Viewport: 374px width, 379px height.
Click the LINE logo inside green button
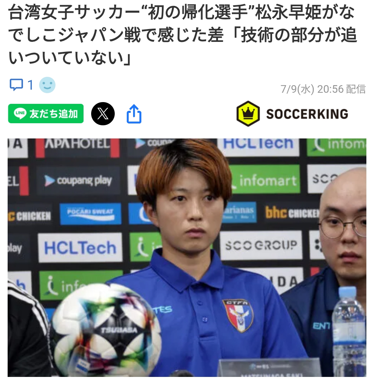pos(20,113)
